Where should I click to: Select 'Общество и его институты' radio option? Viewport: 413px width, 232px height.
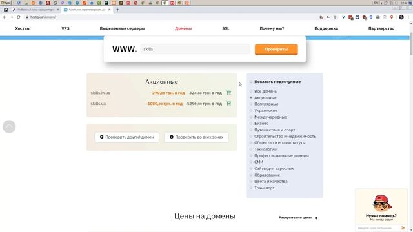251,142
